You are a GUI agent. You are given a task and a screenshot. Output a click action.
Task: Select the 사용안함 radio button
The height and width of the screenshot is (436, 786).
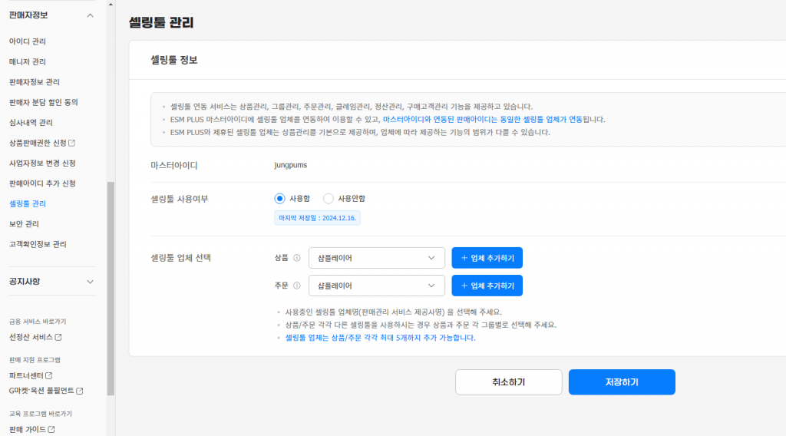click(x=328, y=199)
